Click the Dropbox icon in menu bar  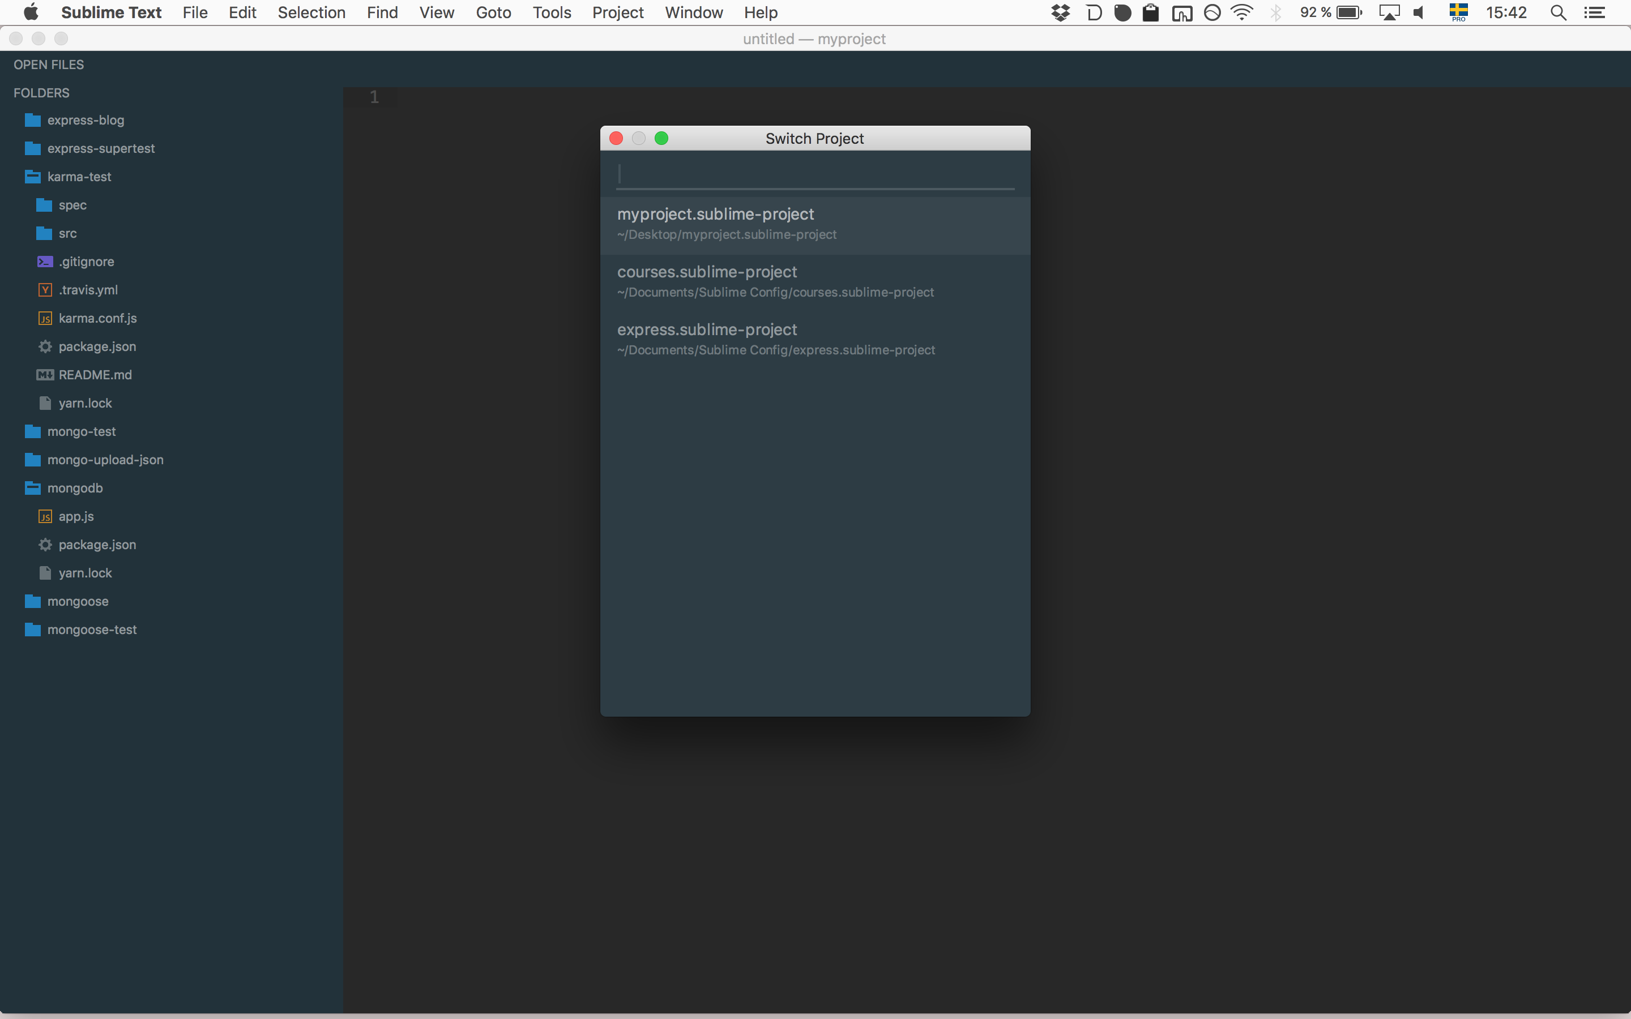(1060, 14)
